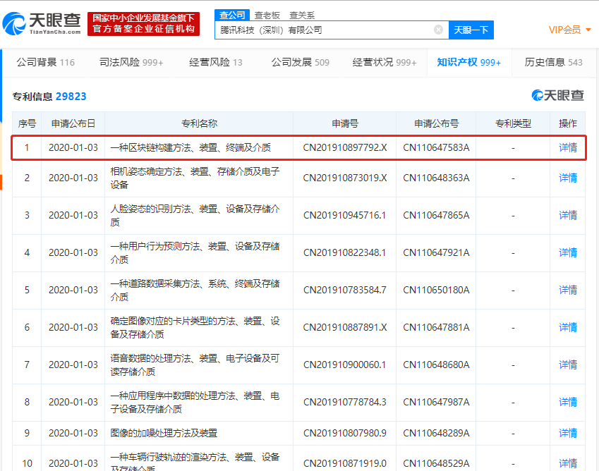Open the 公司背景 116 tab
Viewport: 599px width, 471px height.
point(45,62)
